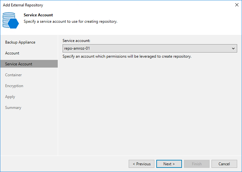
Task: Open the Summary wizard step
Action: (13, 108)
